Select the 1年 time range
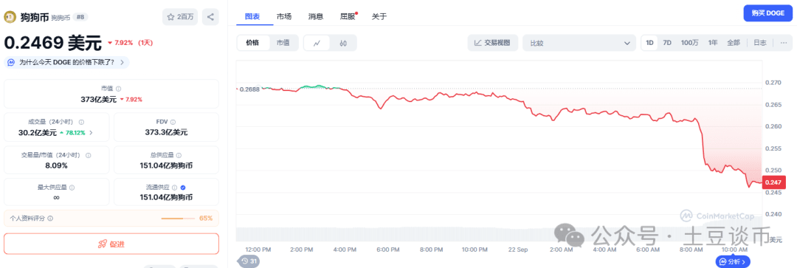The height and width of the screenshot is (268, 797). (x=713, y=43)
